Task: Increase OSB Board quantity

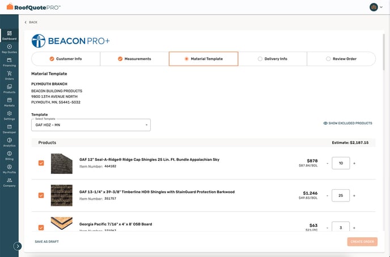Action: tap(354, 228)
